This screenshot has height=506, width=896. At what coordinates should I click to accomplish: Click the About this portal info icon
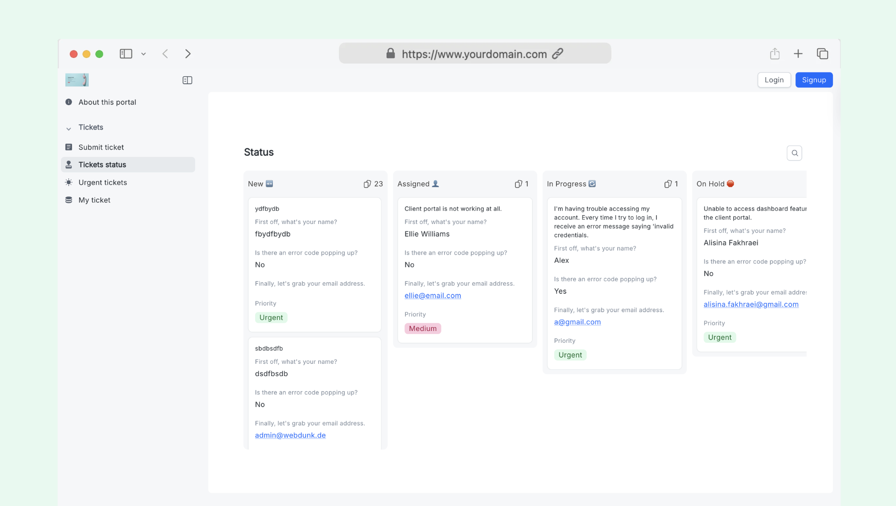tap(69, 102)
